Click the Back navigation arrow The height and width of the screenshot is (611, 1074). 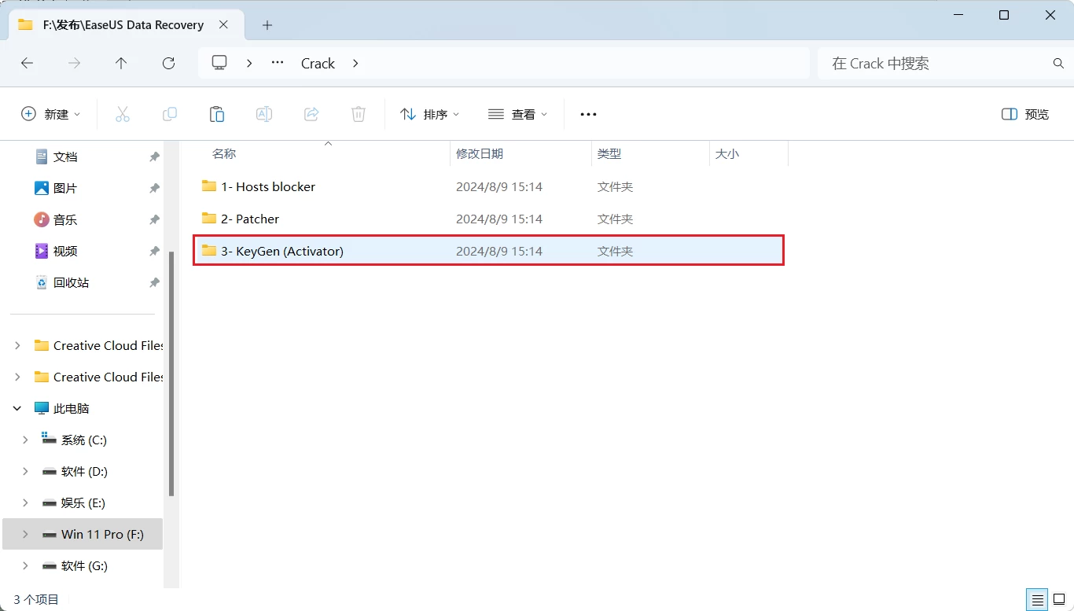[28, 63]
